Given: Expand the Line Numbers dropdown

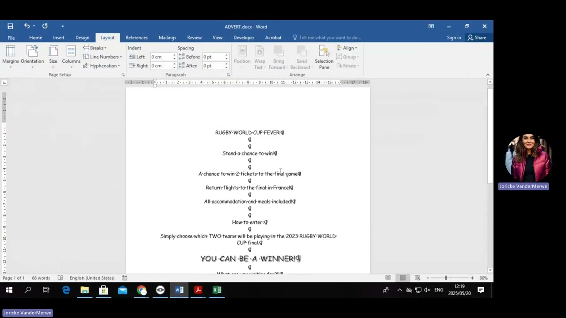Looking at the screenshot, I should pyautogui.click(x=103, y=57).
